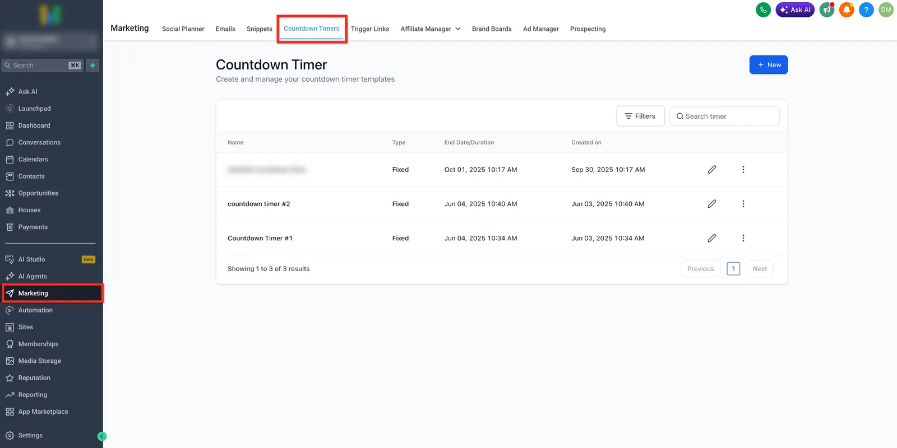Screen dimensions: 897x448
Task: Open the DM user avatar menu
Action: coord(886,10)
